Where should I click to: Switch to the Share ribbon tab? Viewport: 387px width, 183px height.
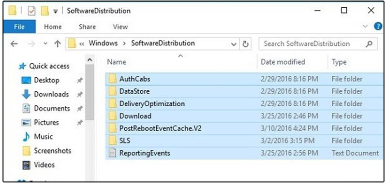[x=87, y=27]
